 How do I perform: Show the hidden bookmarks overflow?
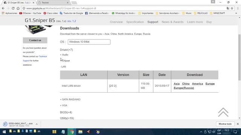(x=236, y=13)
